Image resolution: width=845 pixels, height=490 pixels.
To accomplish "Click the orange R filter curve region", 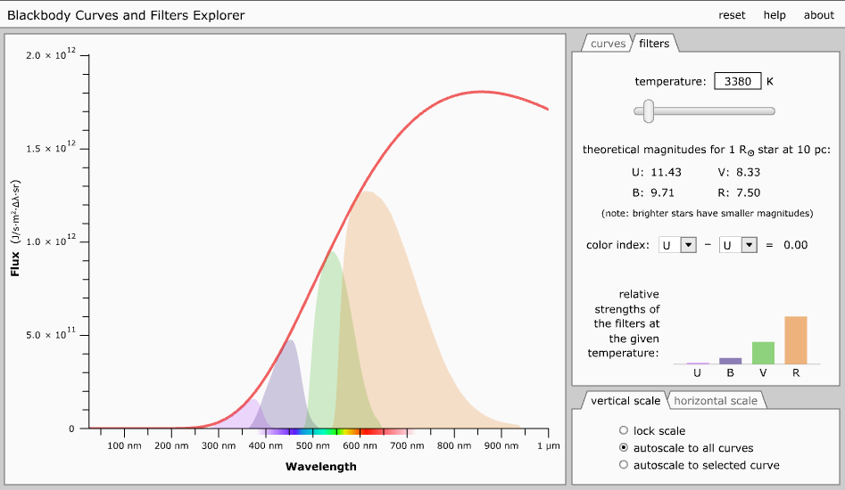I will point(402,294).
